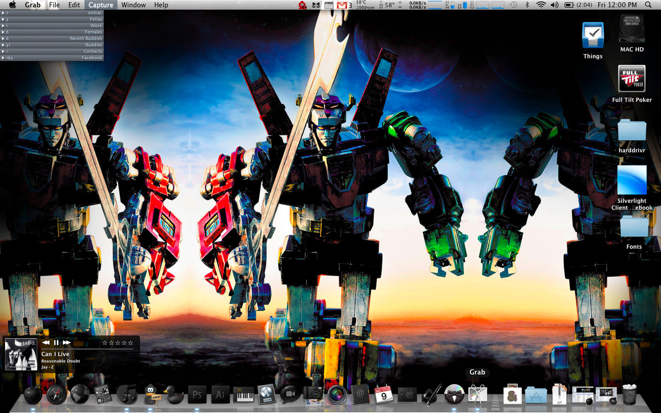Go to previous track in music widget

[x=46, y=343]
